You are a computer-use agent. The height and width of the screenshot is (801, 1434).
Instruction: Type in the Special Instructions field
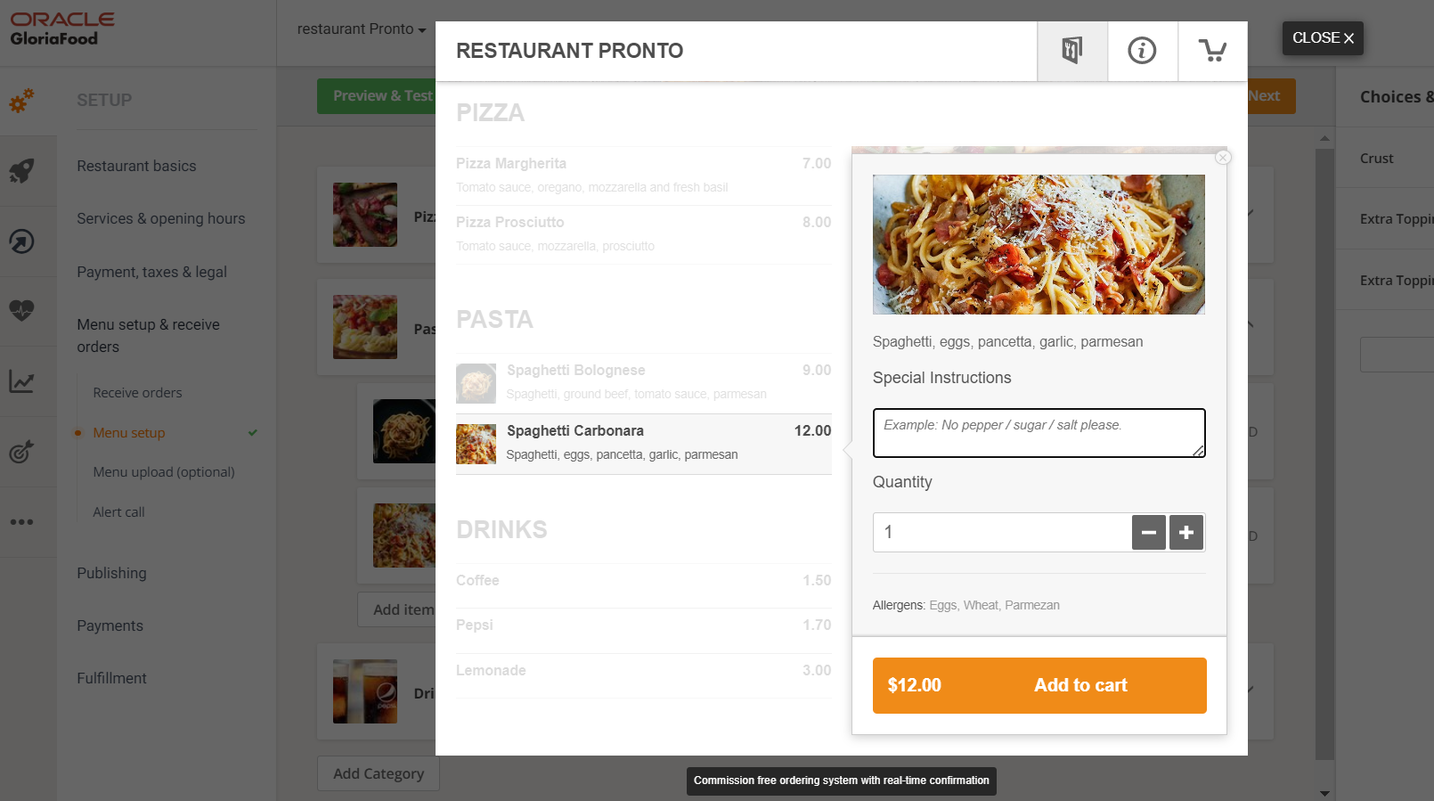click(1039, 432)
